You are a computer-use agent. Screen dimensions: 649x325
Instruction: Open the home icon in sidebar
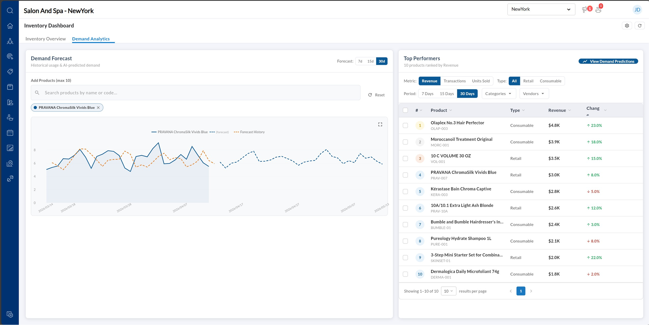coord(10,26)
